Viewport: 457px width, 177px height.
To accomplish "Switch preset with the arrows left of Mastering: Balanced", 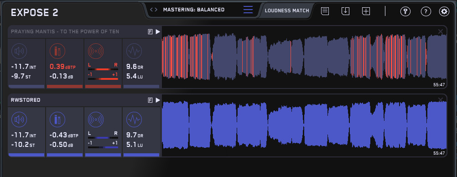I will (154, 10).
